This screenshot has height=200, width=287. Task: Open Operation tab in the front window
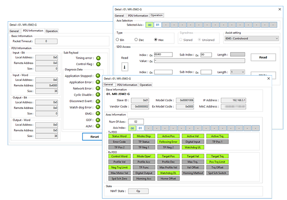coord(145,85)
